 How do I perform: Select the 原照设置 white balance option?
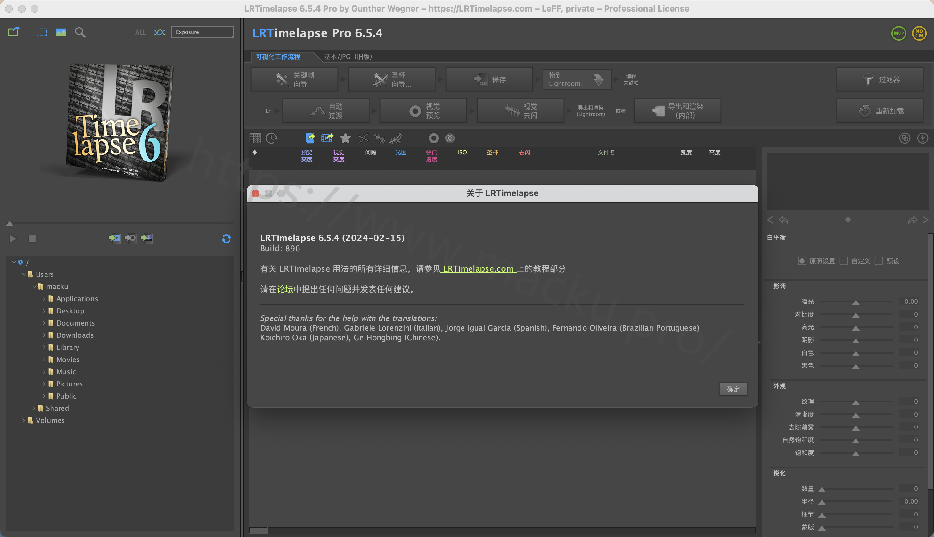(x=801, y=261)
